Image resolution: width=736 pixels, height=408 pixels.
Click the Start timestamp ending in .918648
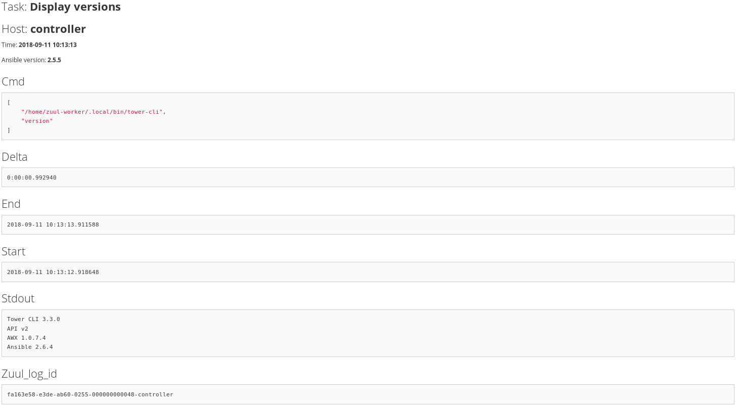pos(53,272)
